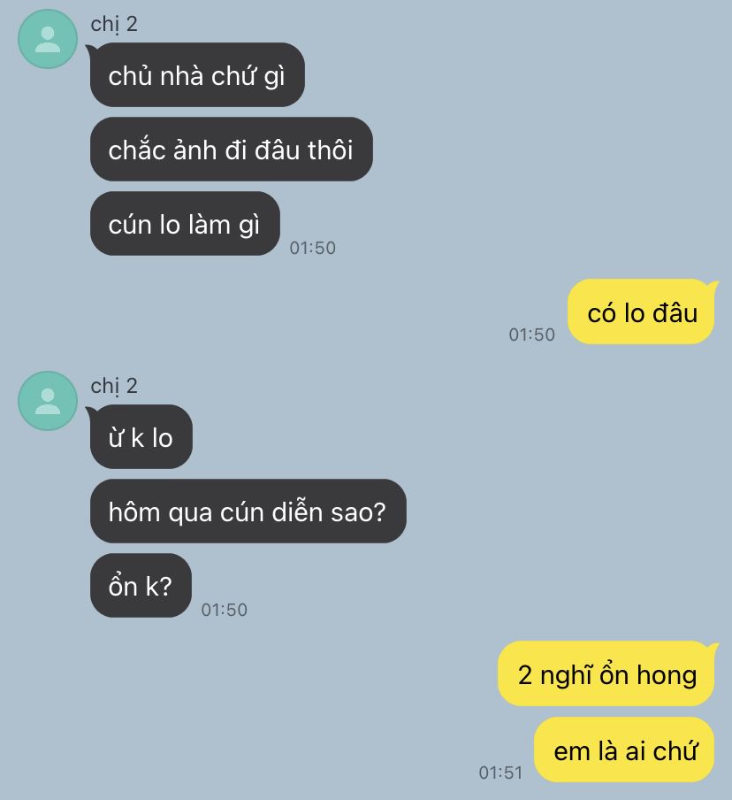Click the 01:51 timestamp beside 'em là ai chứ'
The height and width of the screenshot is (800, 732).
[500, 773]
